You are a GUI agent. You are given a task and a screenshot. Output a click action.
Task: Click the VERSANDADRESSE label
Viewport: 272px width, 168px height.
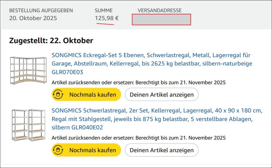click(x=159, y=10)
